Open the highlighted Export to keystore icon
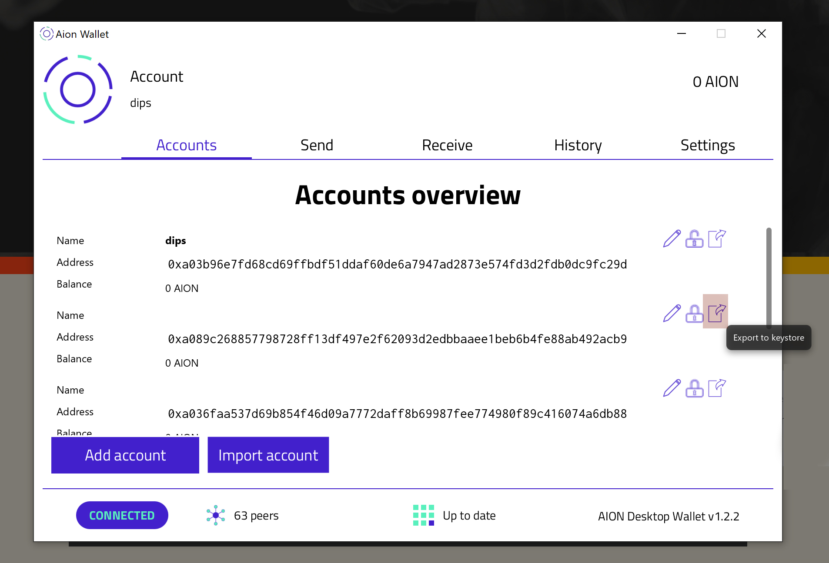 715,311
